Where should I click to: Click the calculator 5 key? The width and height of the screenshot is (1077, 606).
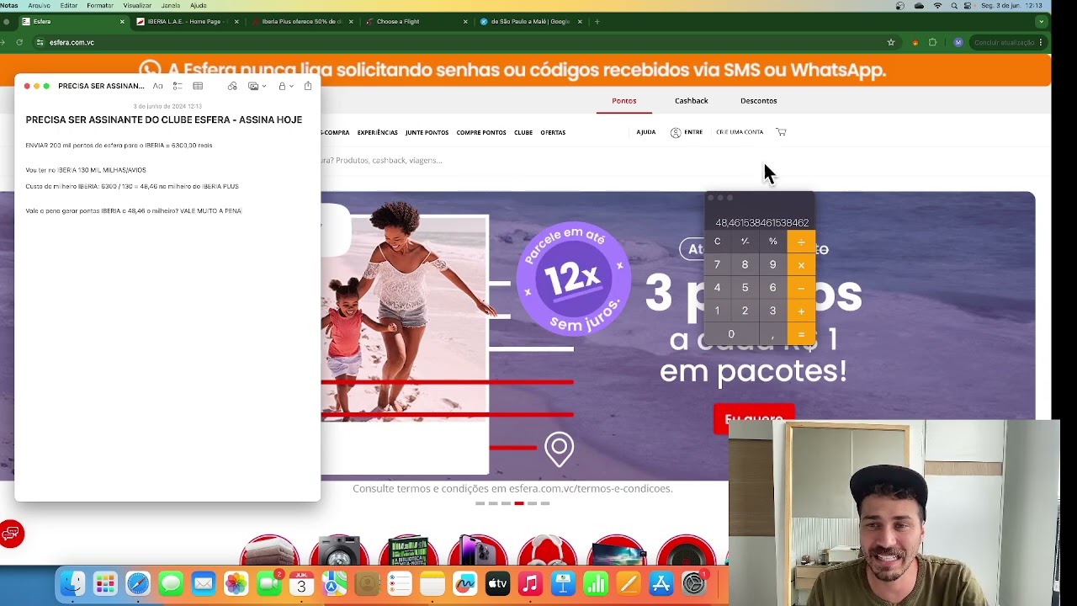point(745,288)
